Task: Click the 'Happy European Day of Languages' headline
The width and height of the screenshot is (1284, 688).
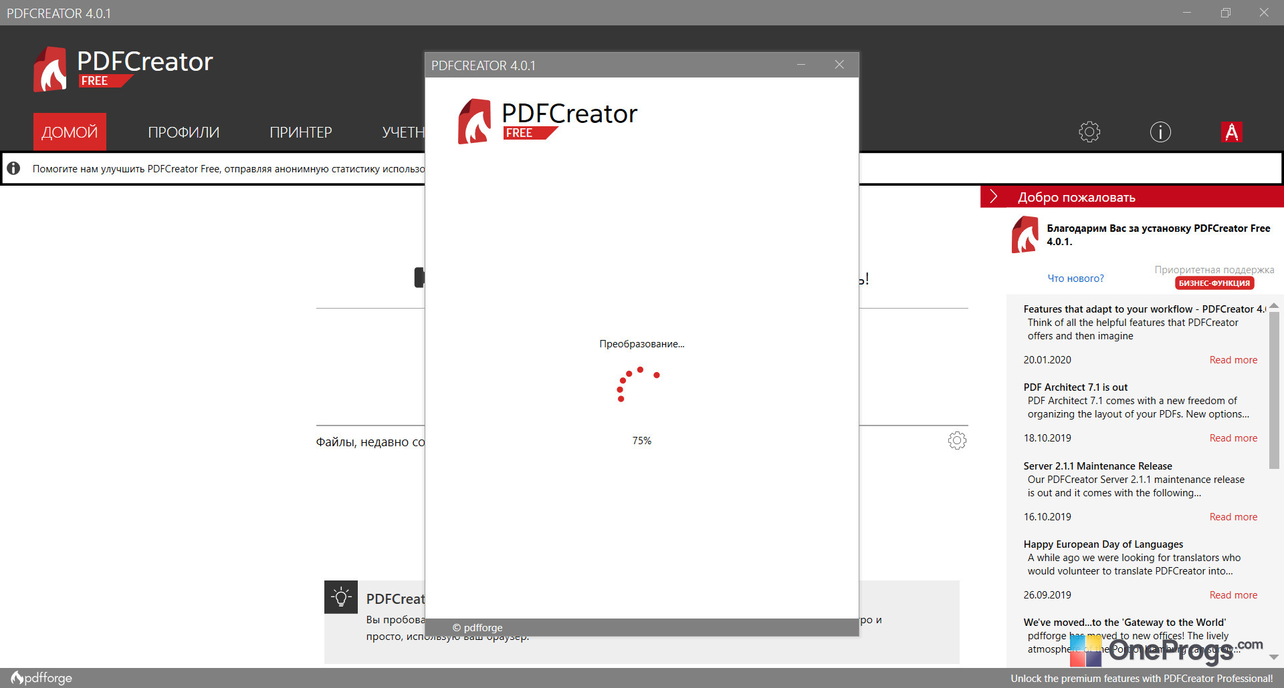Action: click(x=1103, y=544)
